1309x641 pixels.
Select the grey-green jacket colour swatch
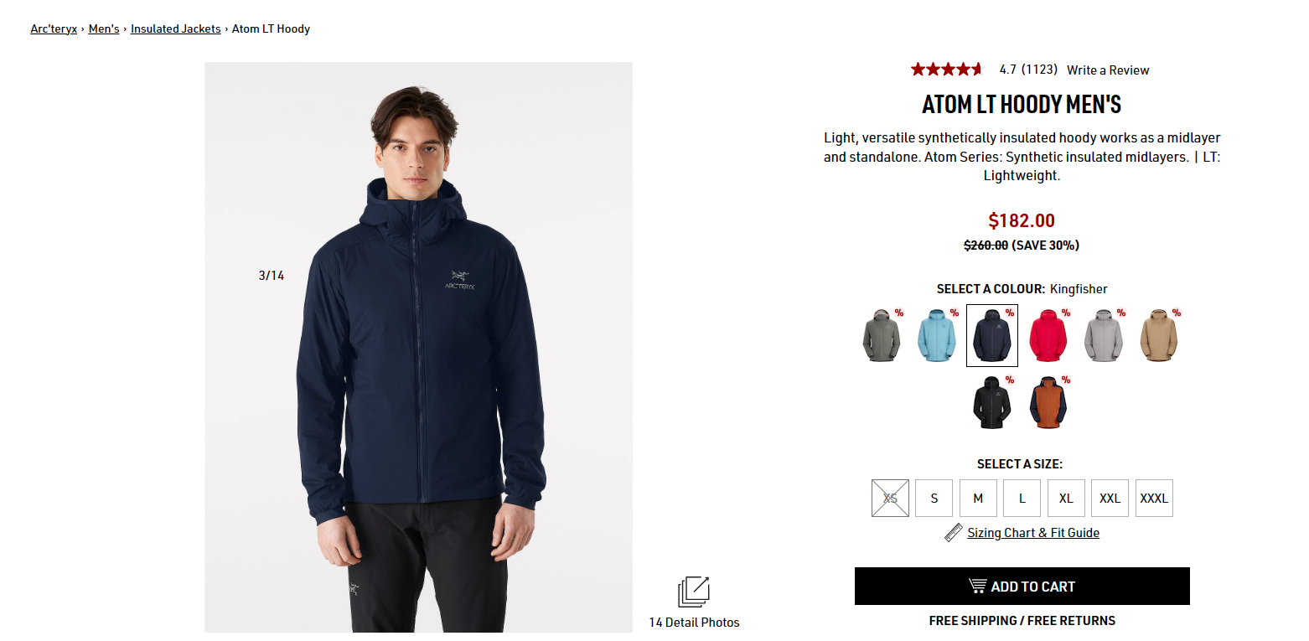(882, 335)
